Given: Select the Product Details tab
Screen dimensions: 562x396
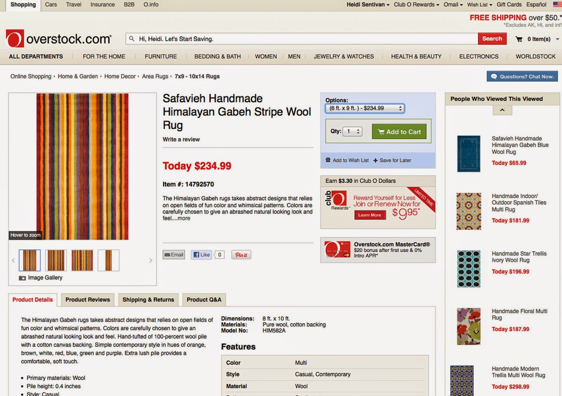Looking at the screenshot, I should [33, 300].
